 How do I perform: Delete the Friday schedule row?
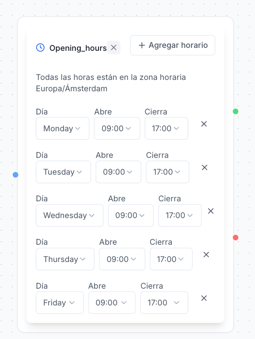(204, 298)
